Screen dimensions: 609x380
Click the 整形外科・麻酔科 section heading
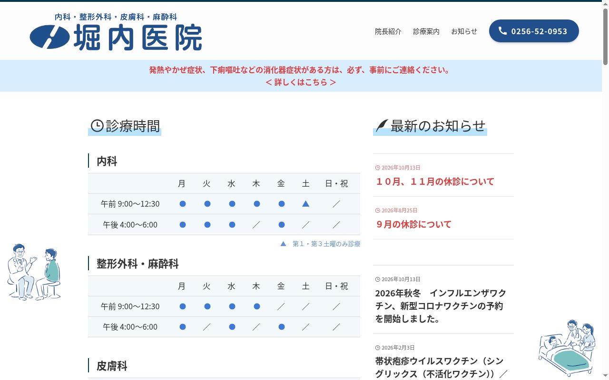pyautogui.click(x=138, y=264)
